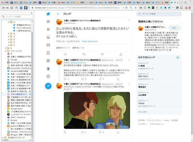Open Twitter notifications bell icon
The image size is (193, 142).
(48, 37)
